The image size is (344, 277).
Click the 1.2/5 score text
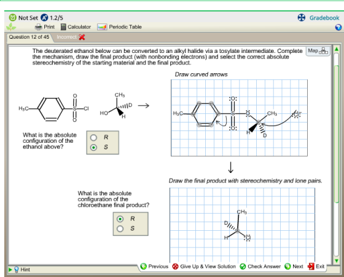pyautogui.click(x=57, y=18)
